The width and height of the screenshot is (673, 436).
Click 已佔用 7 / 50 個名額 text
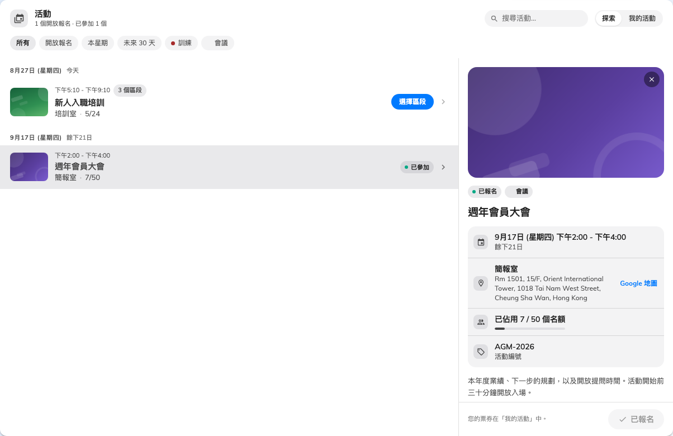click(530, 319)
